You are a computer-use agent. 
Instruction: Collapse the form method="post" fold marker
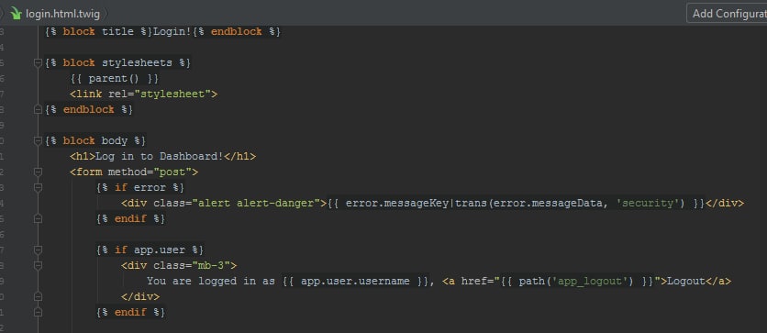(38, 172)
